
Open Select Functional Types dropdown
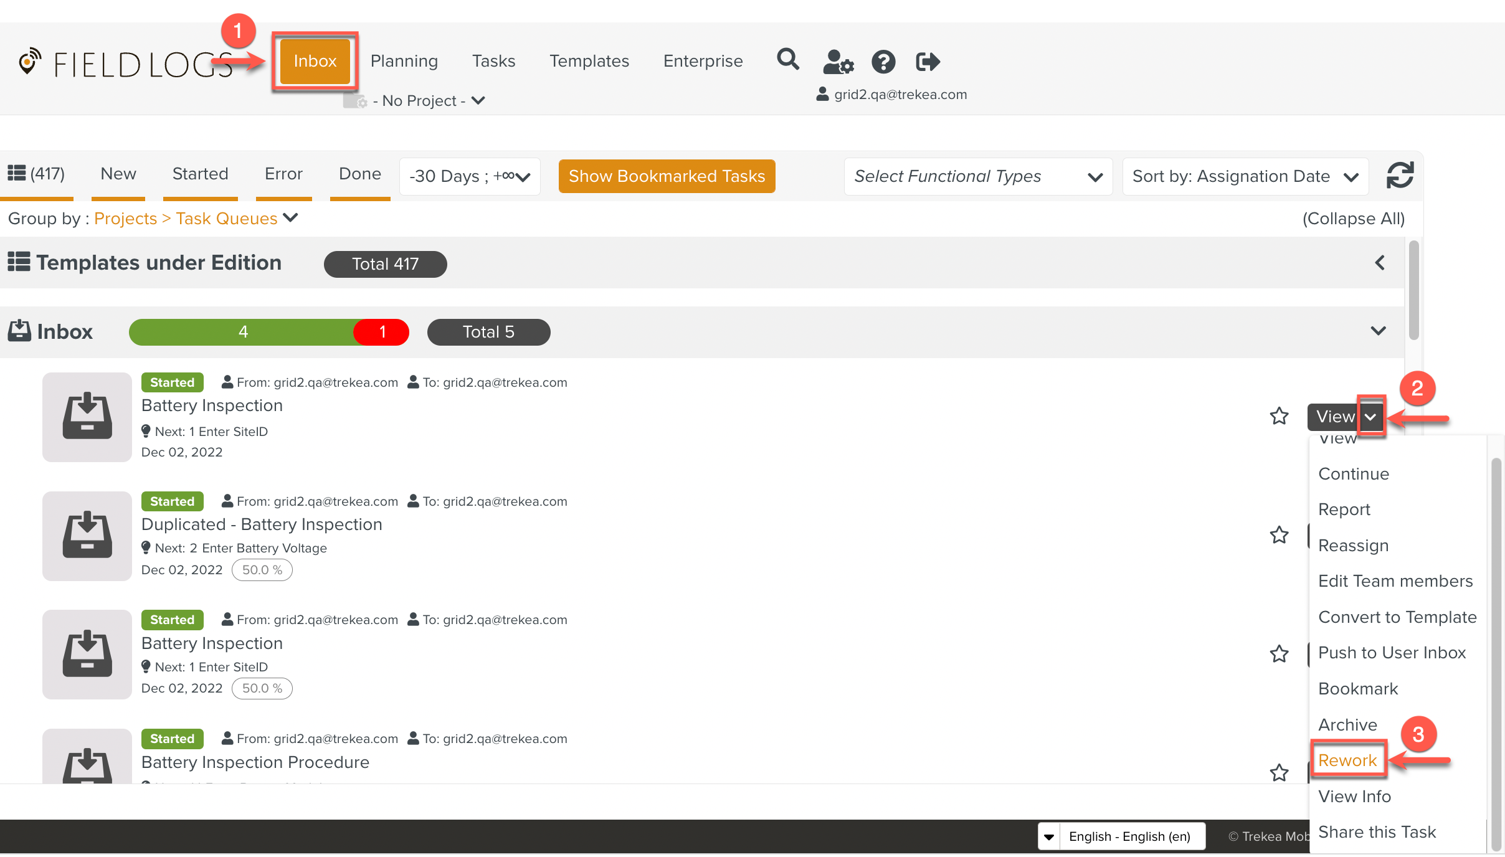pos(977,177)
